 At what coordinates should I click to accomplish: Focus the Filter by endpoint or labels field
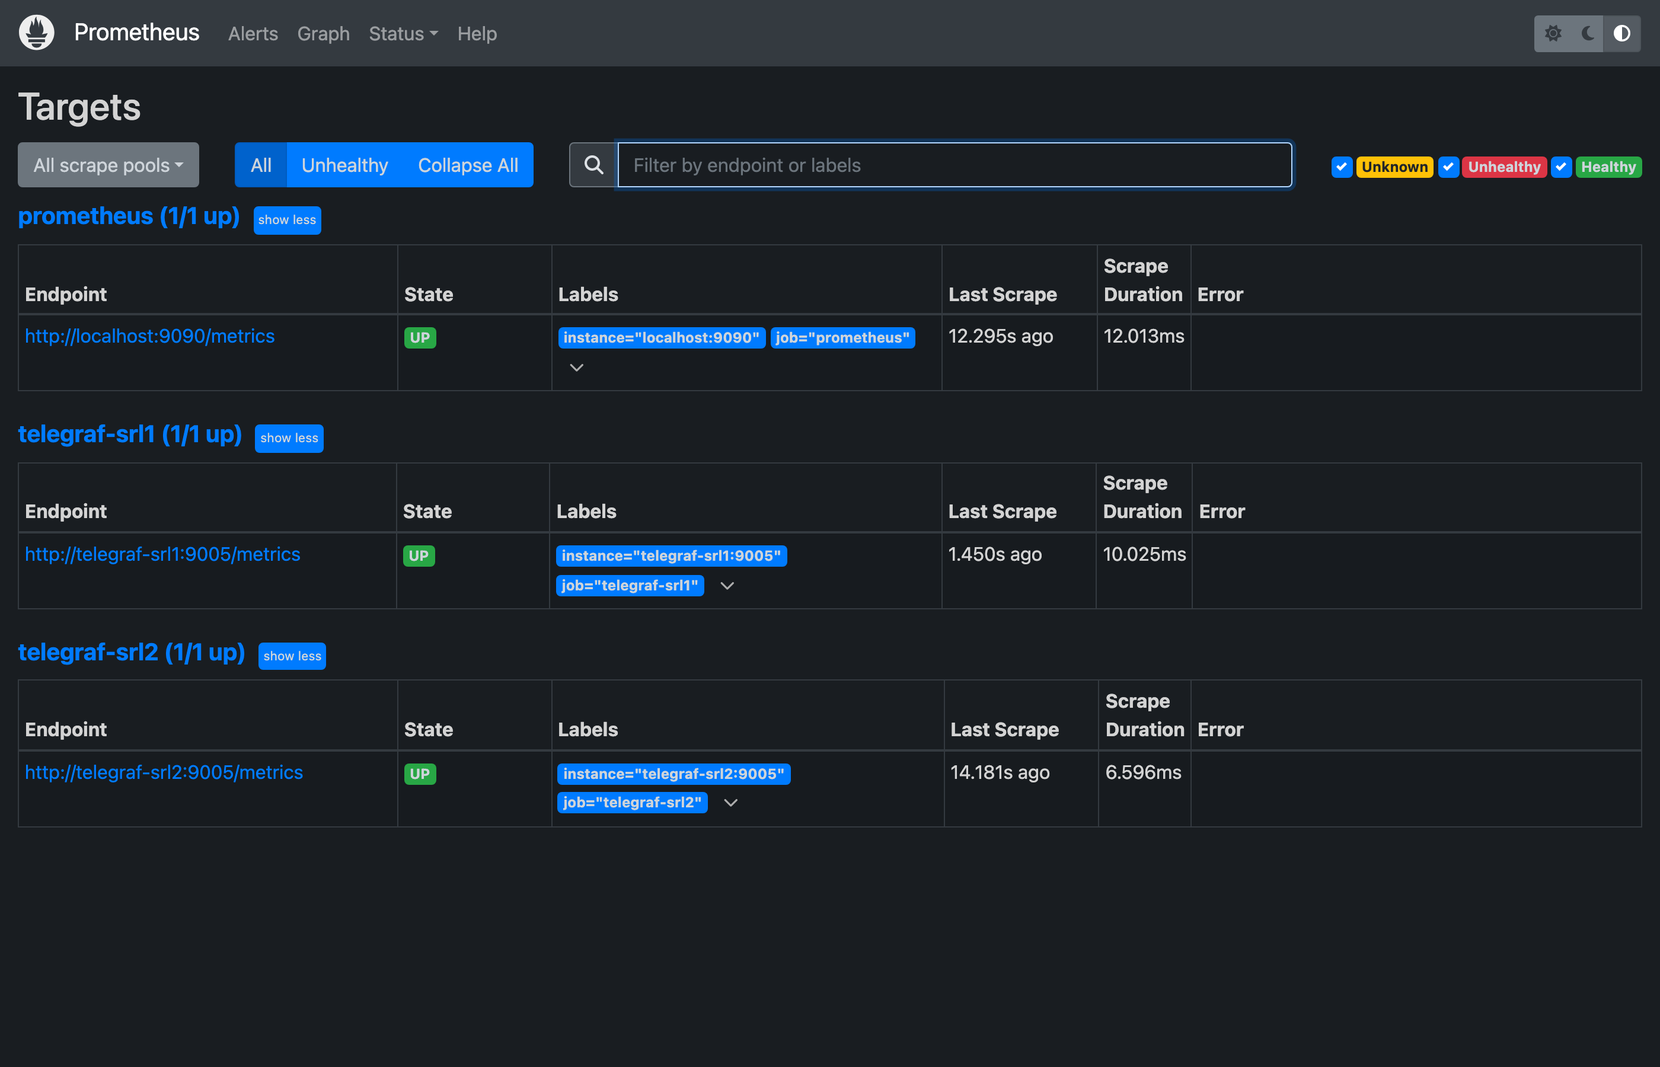point(954,165)
